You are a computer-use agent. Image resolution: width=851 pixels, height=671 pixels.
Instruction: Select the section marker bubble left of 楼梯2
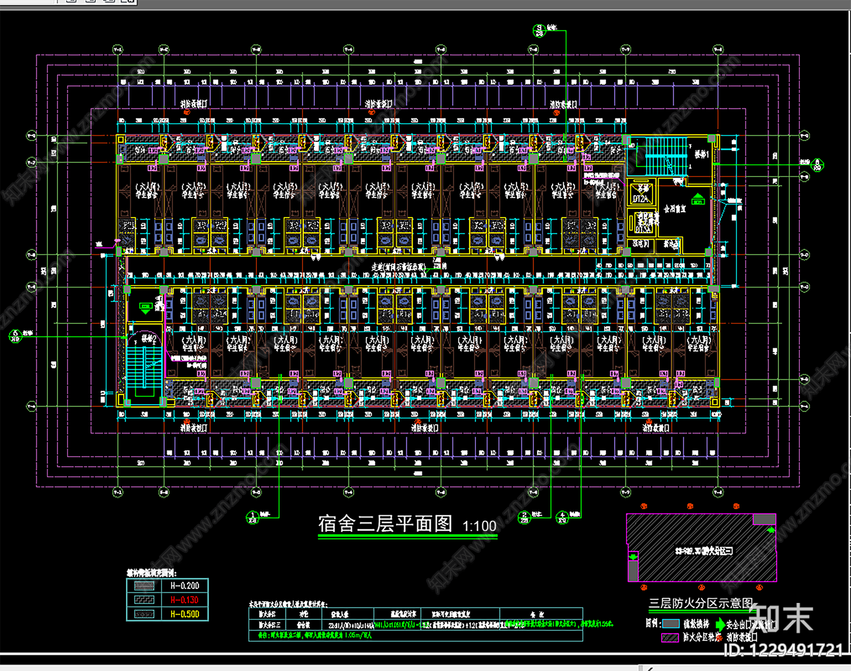coord(15,336)
